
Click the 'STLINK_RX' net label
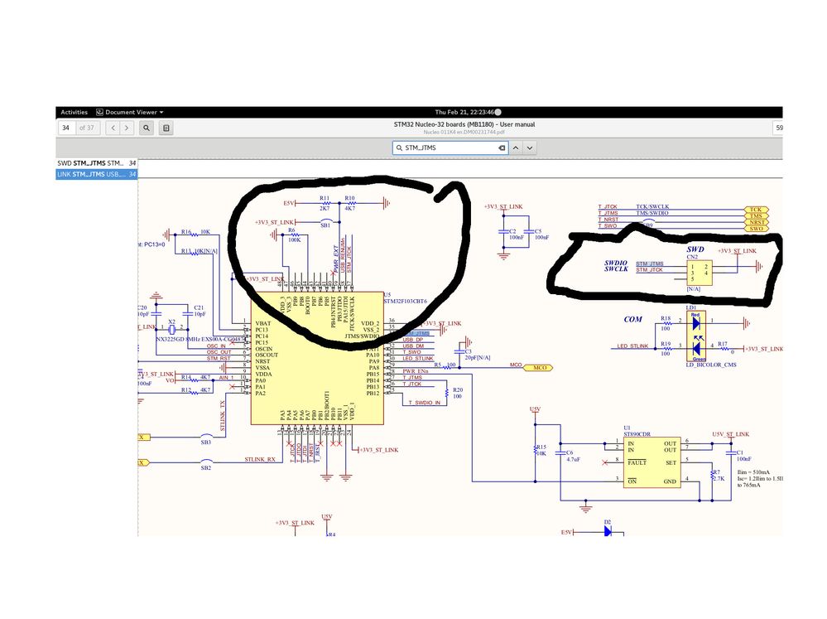pos(260,460)
